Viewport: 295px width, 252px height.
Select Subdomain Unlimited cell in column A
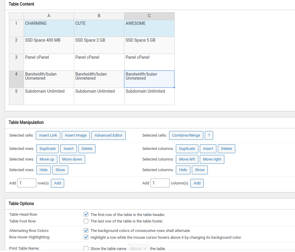coord(49,96)
